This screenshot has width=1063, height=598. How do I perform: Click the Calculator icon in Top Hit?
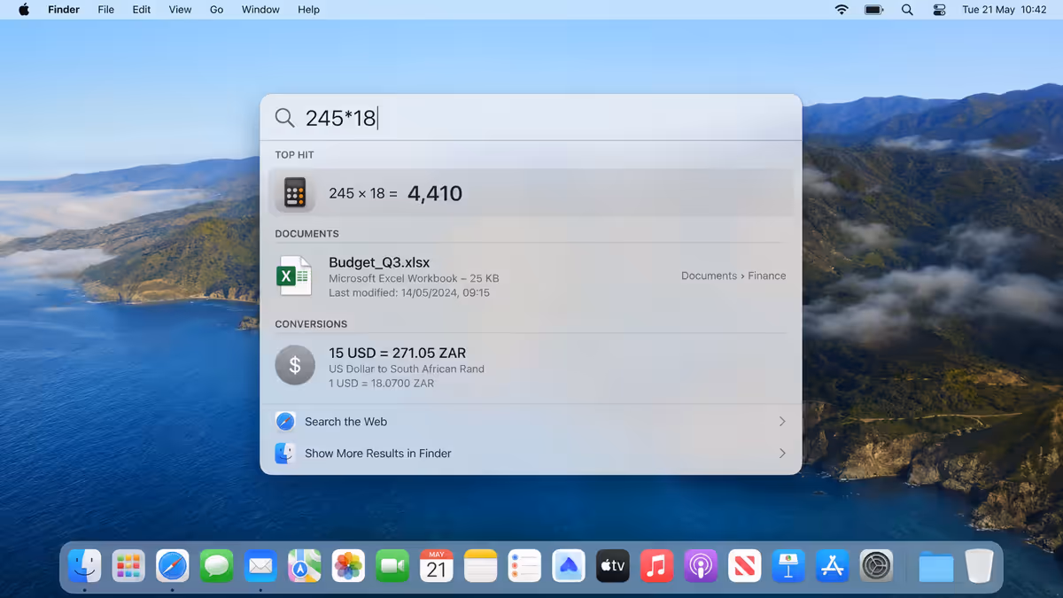295,193
